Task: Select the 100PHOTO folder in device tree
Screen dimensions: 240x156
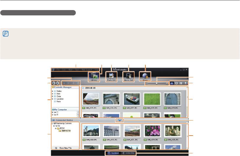Action: [65, 131]
